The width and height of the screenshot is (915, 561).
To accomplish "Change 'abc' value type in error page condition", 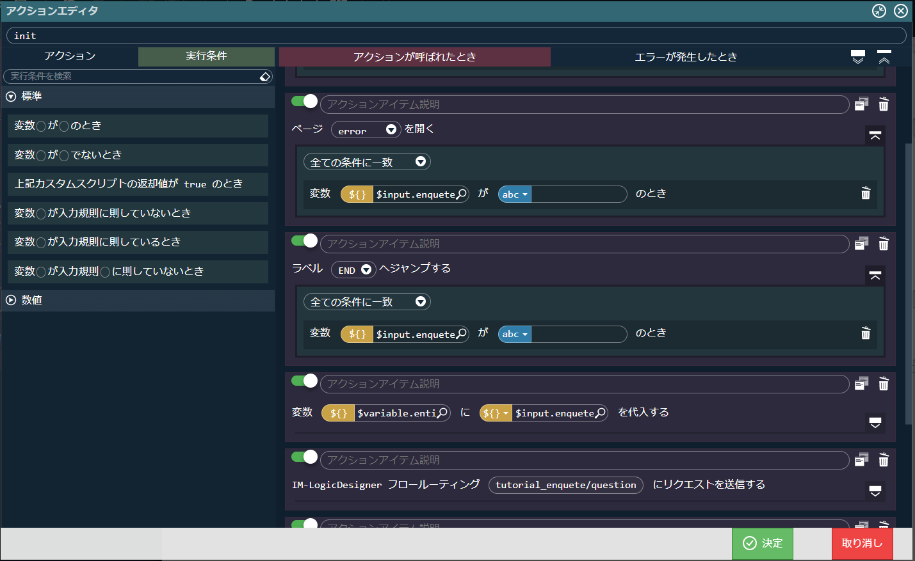I will point(515,194).
